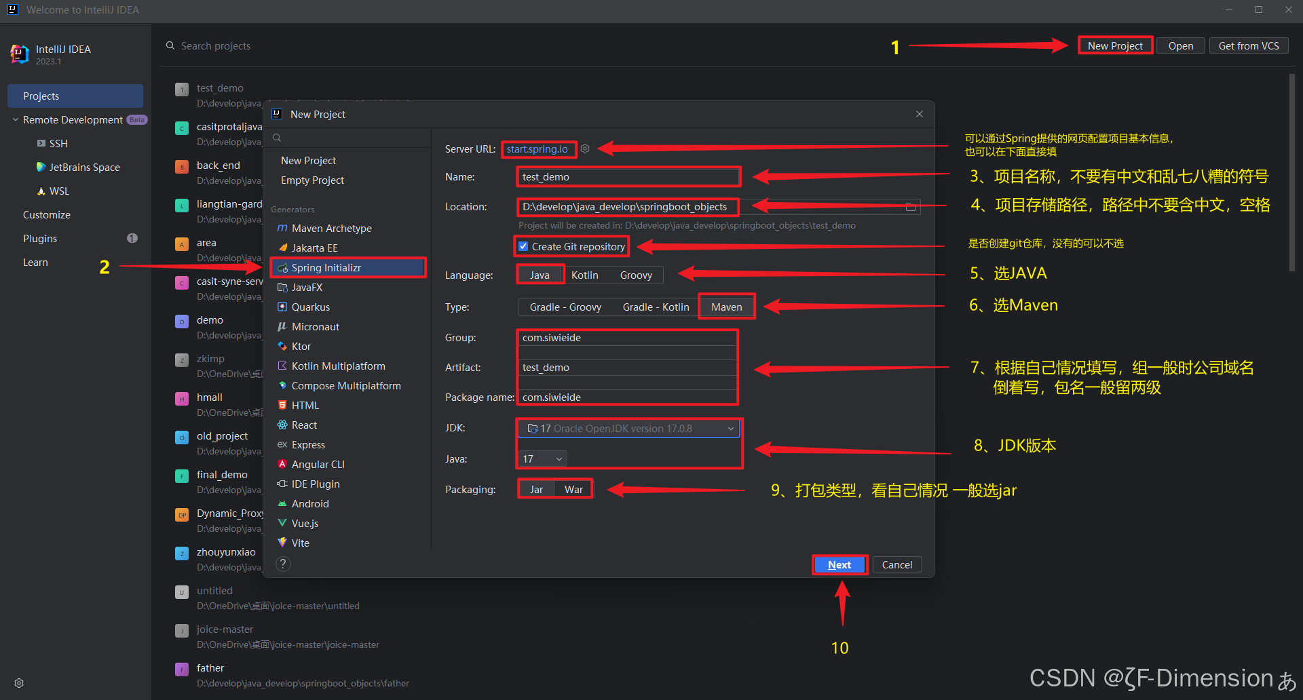The width and height of the screenshot is (1303, 700).
Task: Open the Projects tab
Action: (75, 96)
